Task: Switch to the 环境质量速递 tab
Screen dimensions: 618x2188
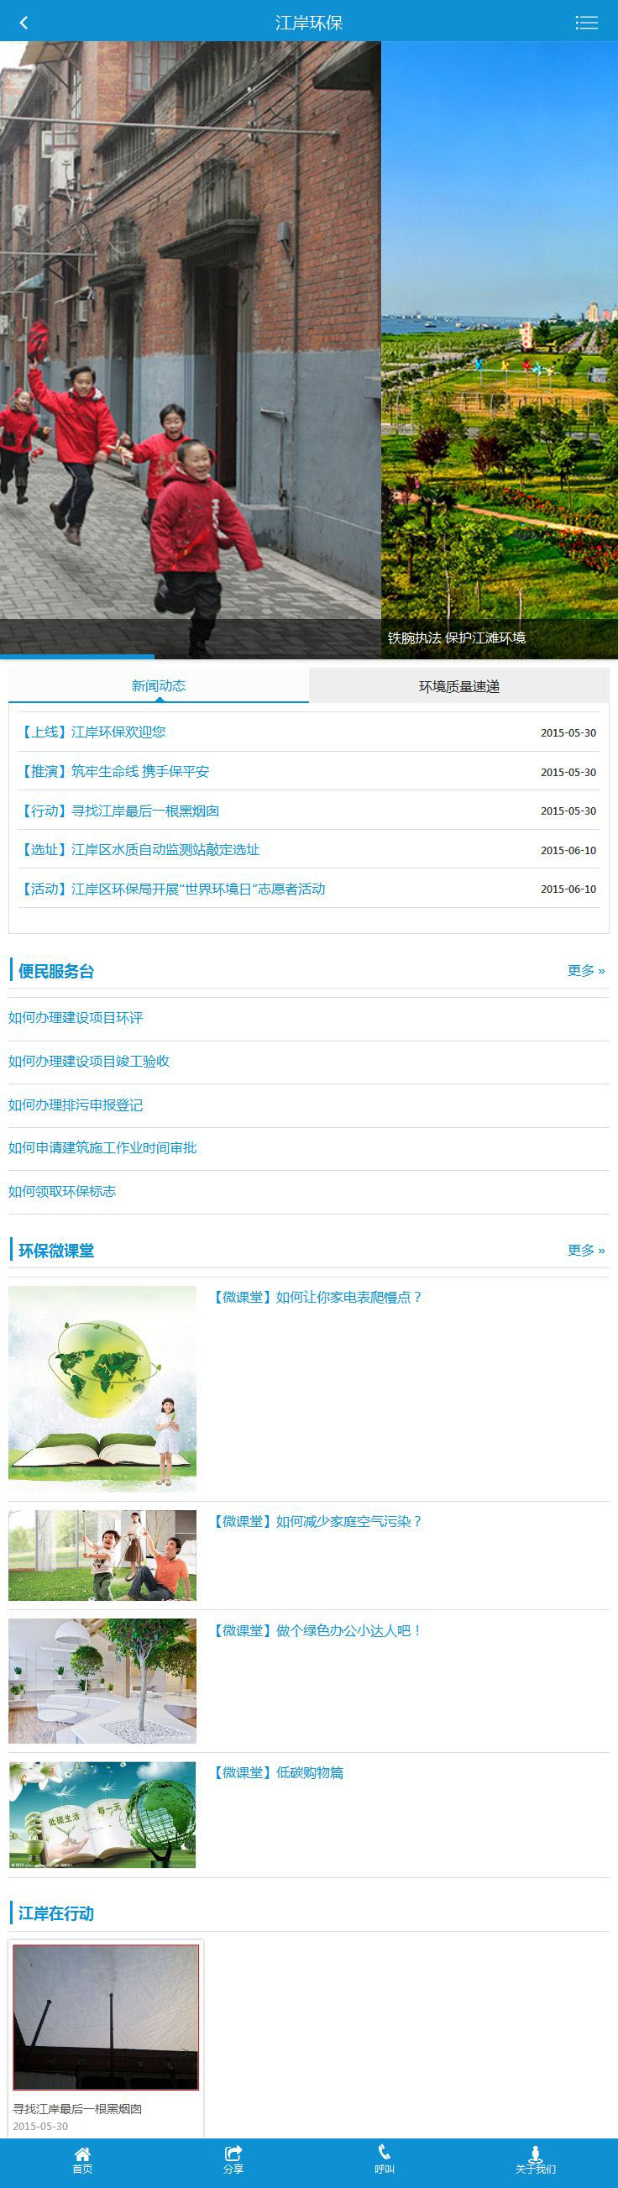Action: click(x=459, y=685)
